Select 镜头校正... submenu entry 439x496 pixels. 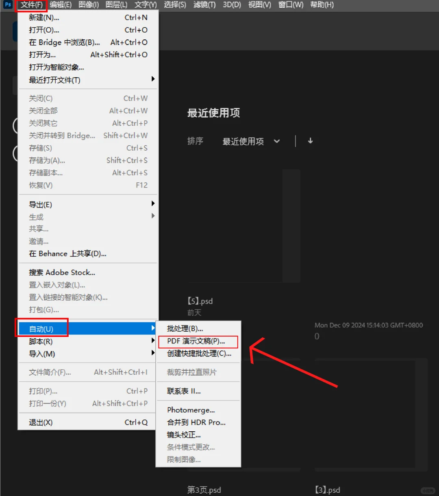[198, 435]
